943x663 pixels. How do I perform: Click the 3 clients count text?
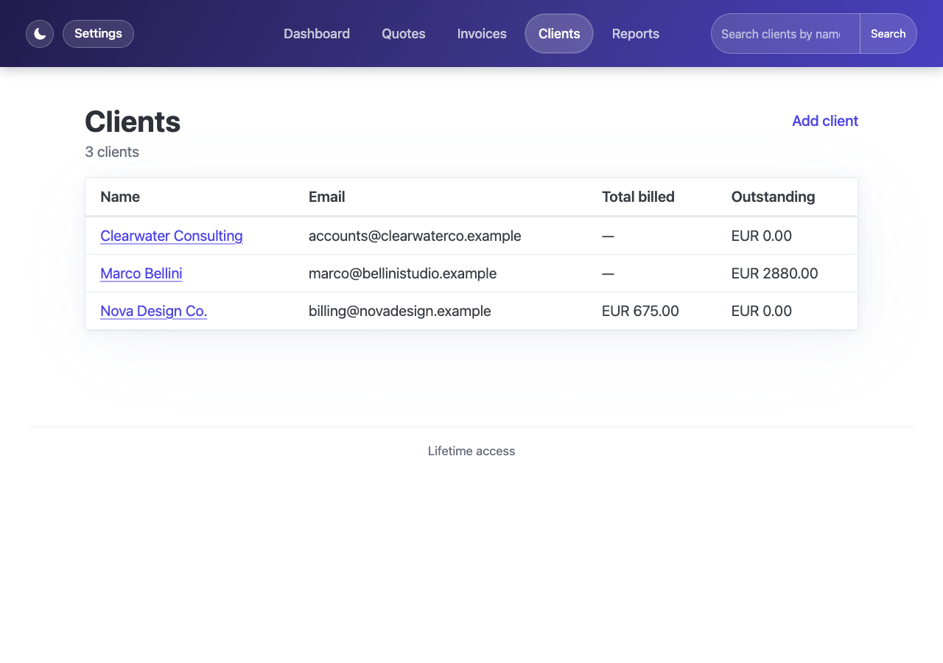[x=112, y=152]
